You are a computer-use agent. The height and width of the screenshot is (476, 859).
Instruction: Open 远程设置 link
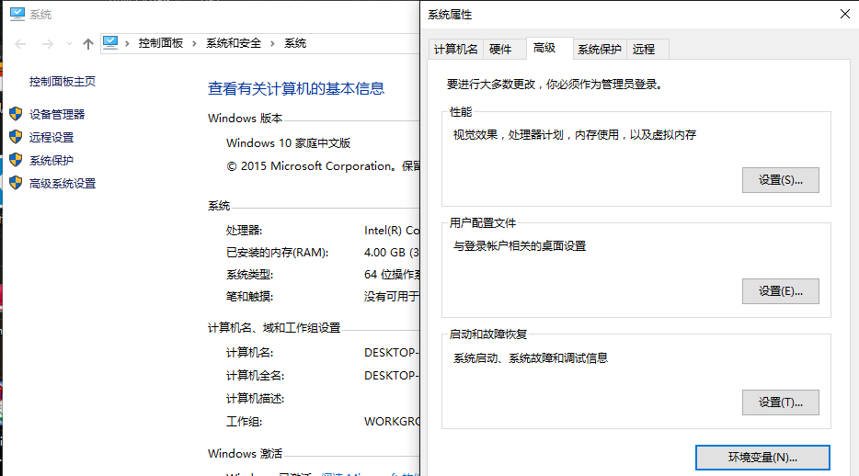coord(52,137)
